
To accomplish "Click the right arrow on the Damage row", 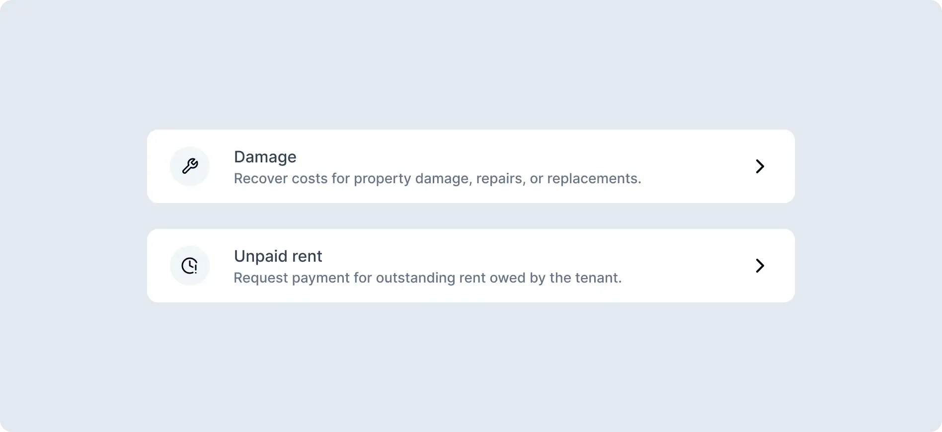I will [760, 166].
